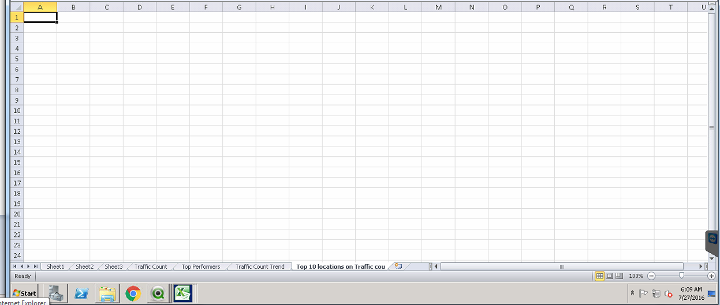Screen dimensions: 720x305
Task: Open the Traffic Count Trend tab
Action: coord(260,266)
